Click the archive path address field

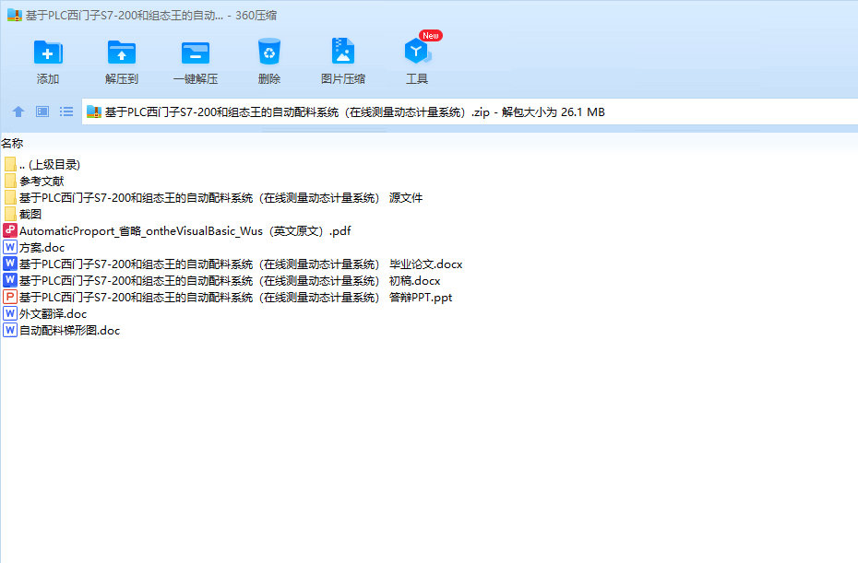click(x=470, y=111)
